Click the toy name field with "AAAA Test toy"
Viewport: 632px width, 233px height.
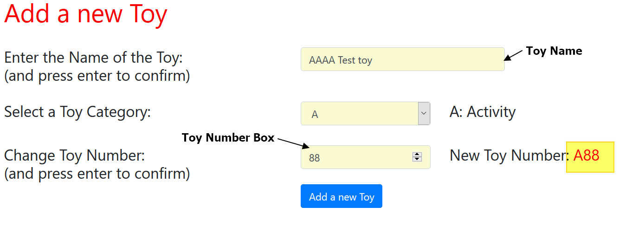[x=402, y=59]
